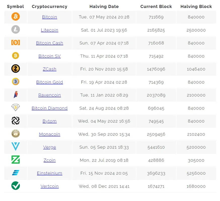
Task: Click the Einsteinium blue striped icon
Action: 16,173
